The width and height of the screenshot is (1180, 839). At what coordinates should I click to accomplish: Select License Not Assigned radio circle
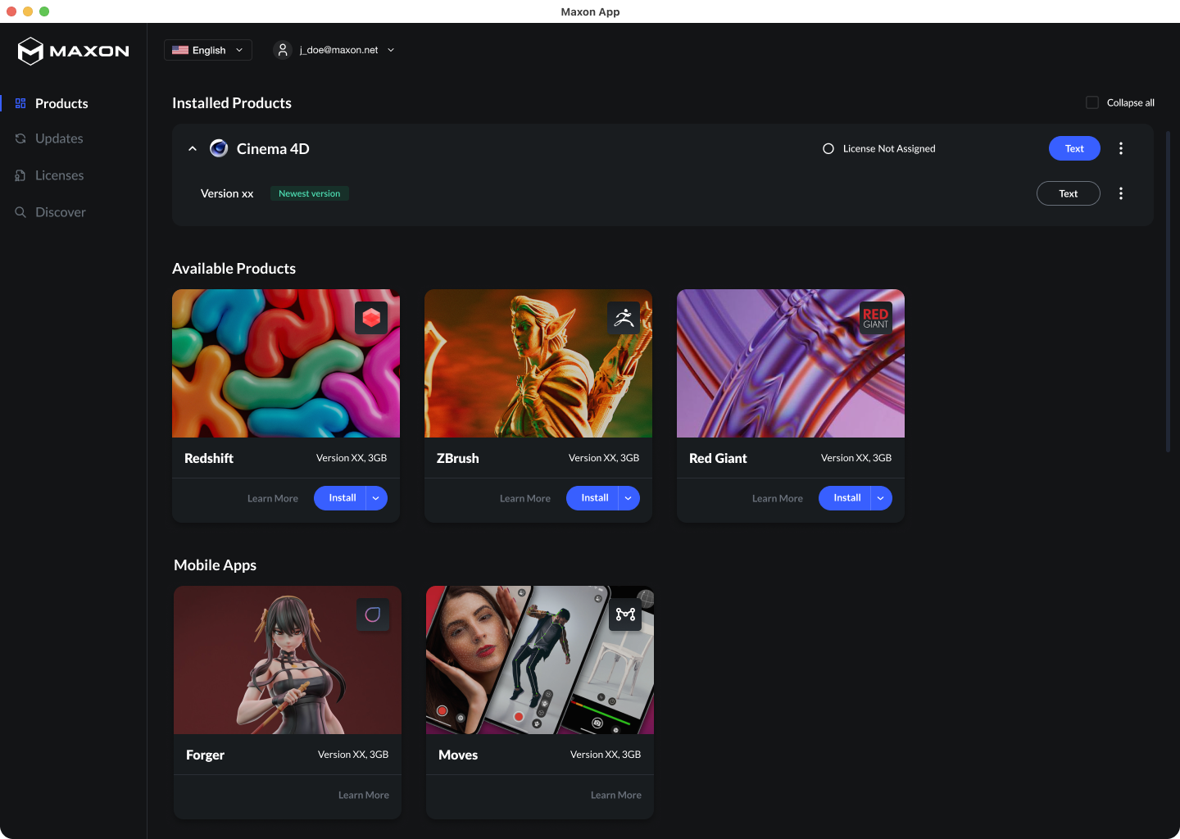(828, 148)
